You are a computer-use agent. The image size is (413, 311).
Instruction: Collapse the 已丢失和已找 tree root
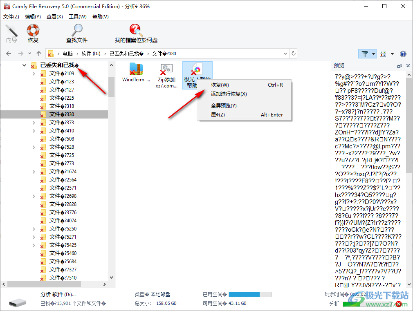[24, 65]
